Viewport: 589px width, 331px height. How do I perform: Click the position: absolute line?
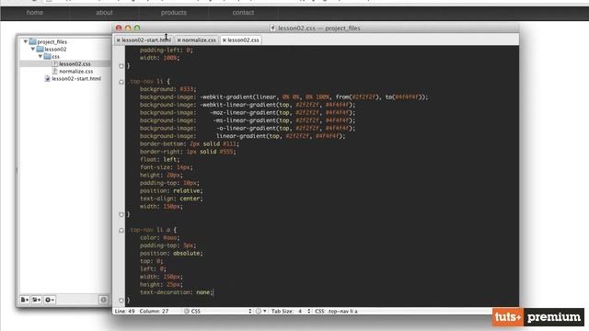(171, 253)
